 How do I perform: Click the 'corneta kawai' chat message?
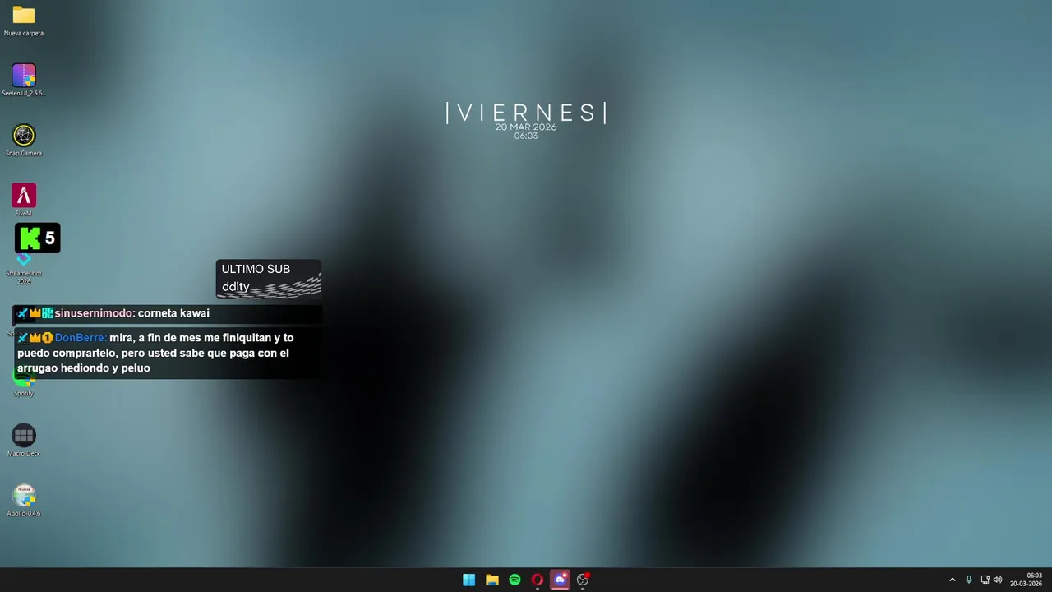coord(173,313)
